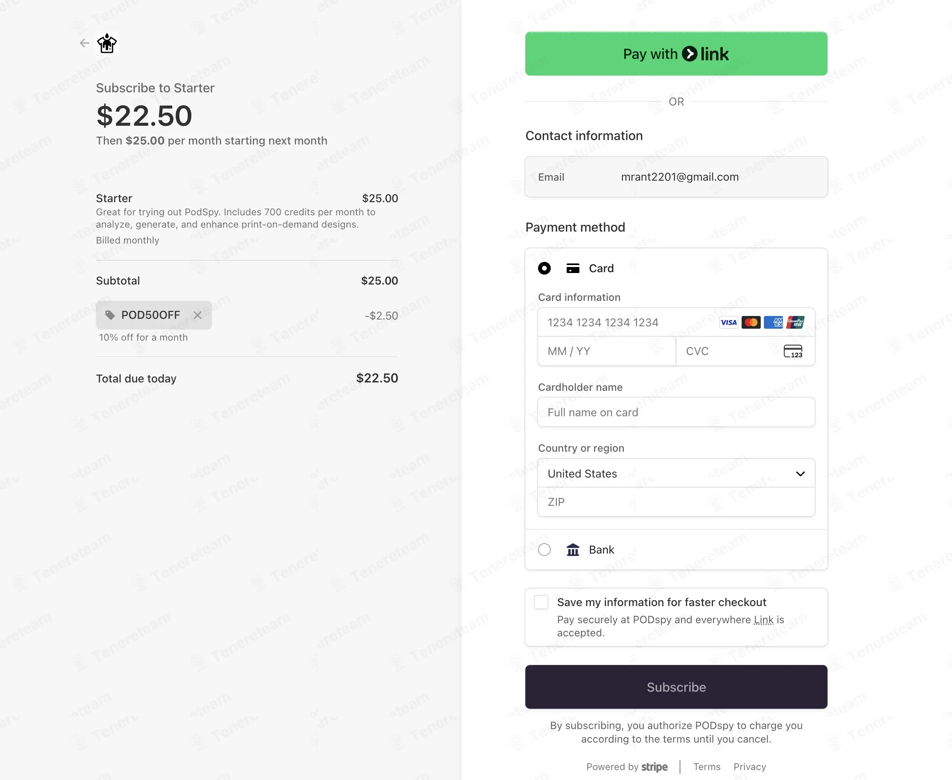Click the Visa card logo
The height and width of the screenshot is (780, 952).
pos(729,323)
